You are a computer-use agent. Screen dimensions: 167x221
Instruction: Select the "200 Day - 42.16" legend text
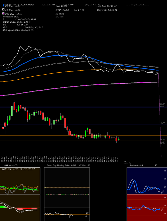pos(13,14)
